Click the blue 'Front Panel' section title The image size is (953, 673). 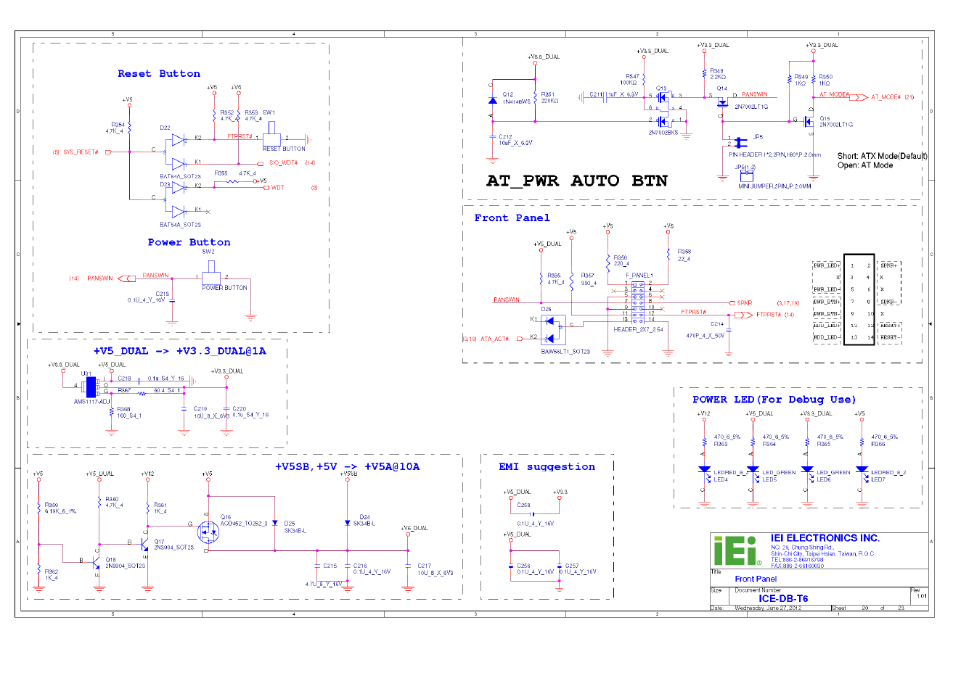click(512, 218)
